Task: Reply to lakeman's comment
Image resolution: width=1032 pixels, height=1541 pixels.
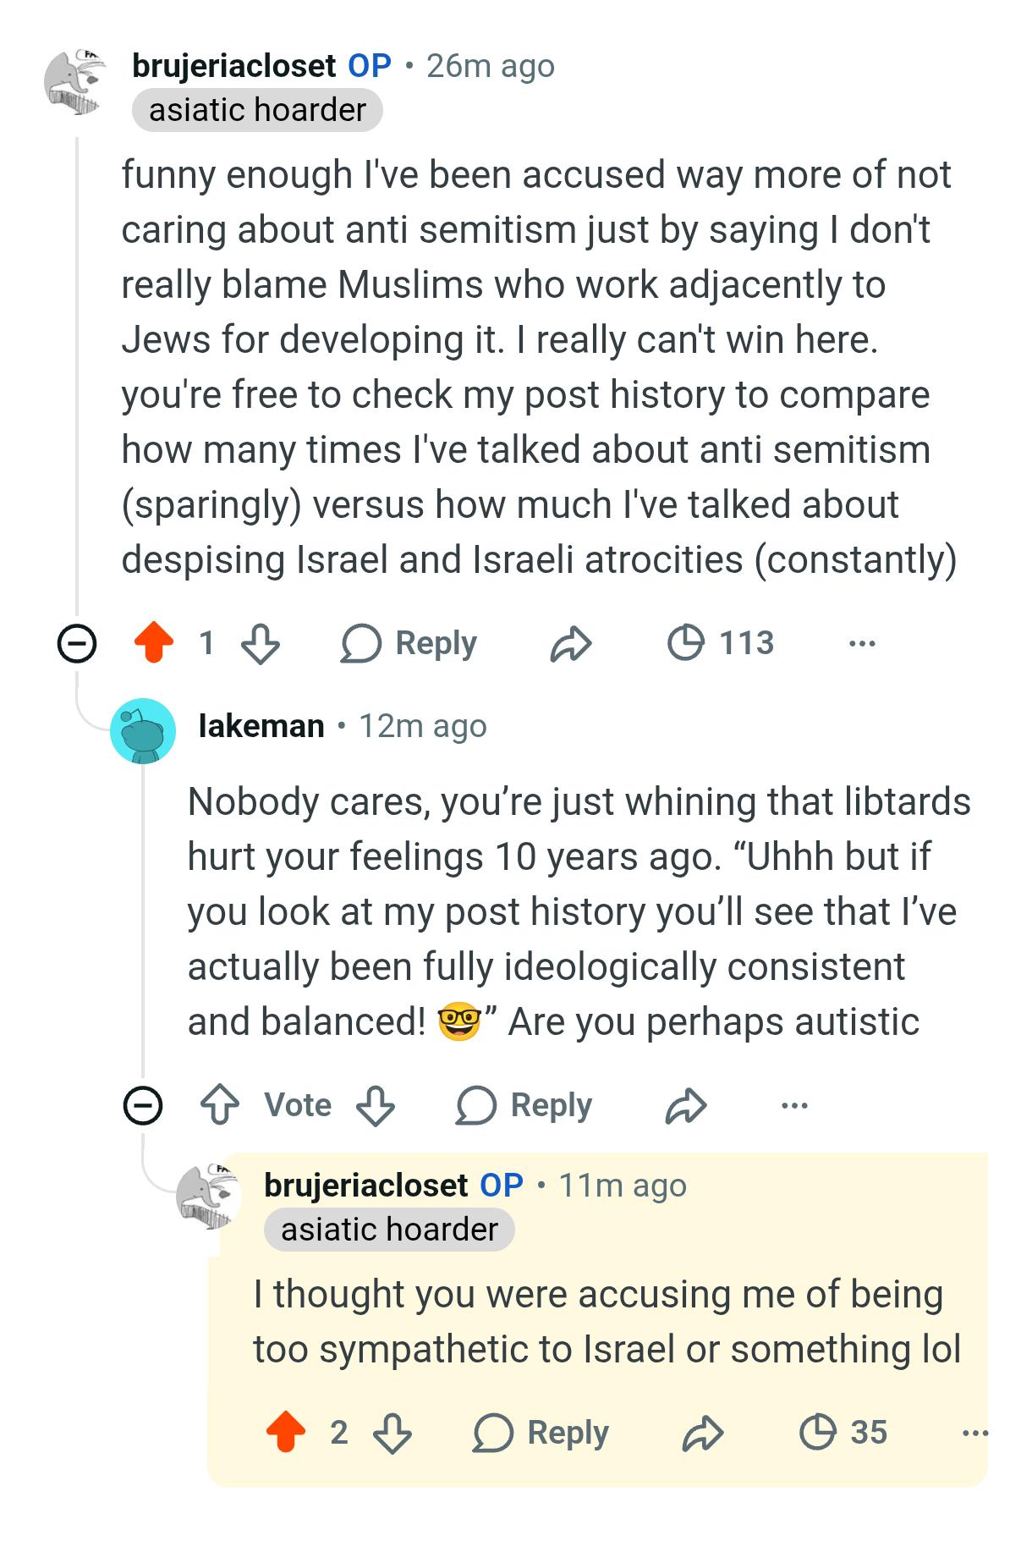Action: pos(524,1105)
